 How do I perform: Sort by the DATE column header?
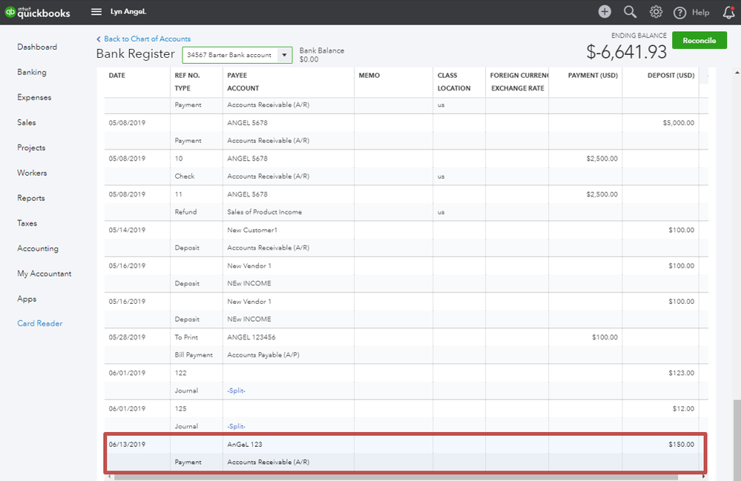pos(117,75)
